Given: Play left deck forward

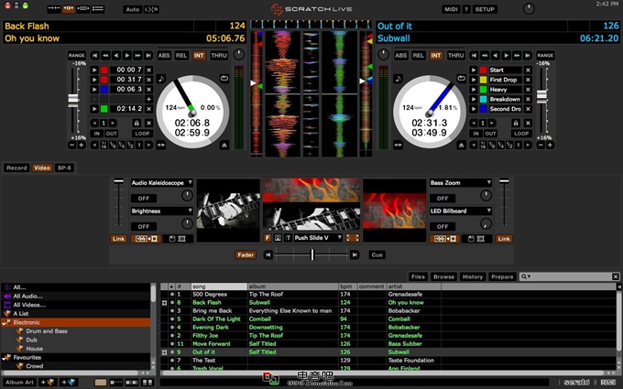Looking at the screenshot, I should (127, 56).
